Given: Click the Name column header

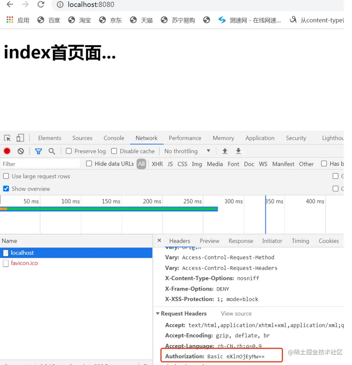Looking at the screenshot, I should tap(76, 241).
